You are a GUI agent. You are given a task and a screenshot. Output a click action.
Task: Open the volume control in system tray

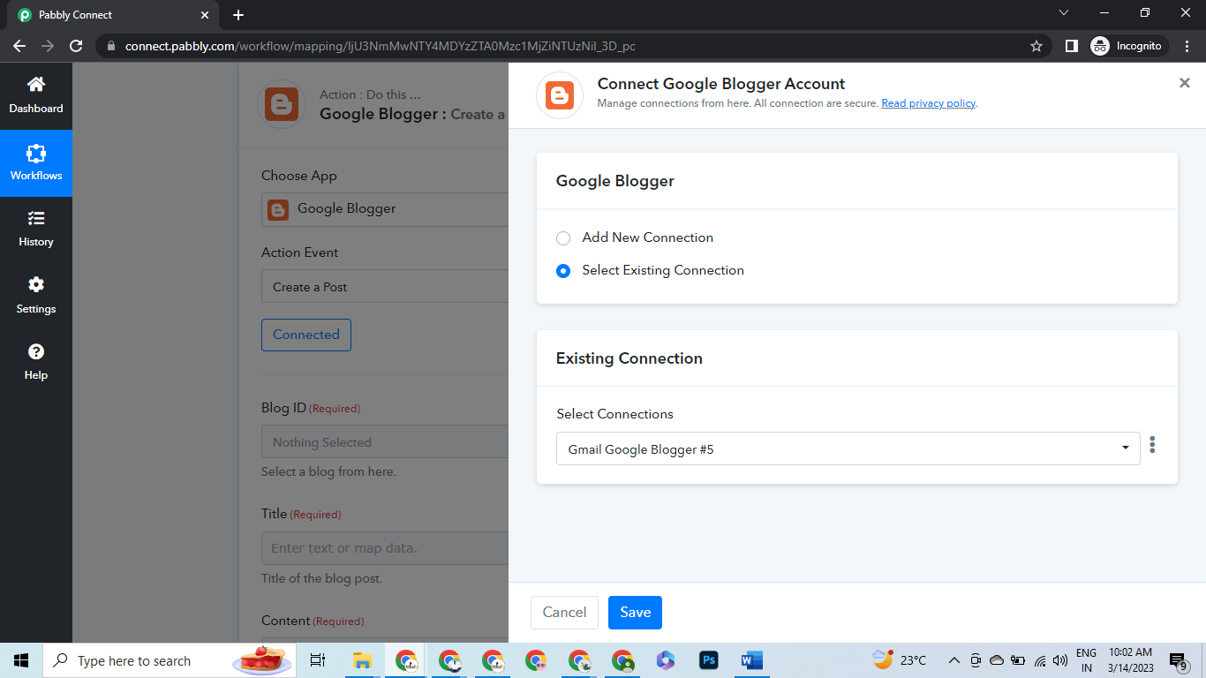click(x=1060, y=660)
